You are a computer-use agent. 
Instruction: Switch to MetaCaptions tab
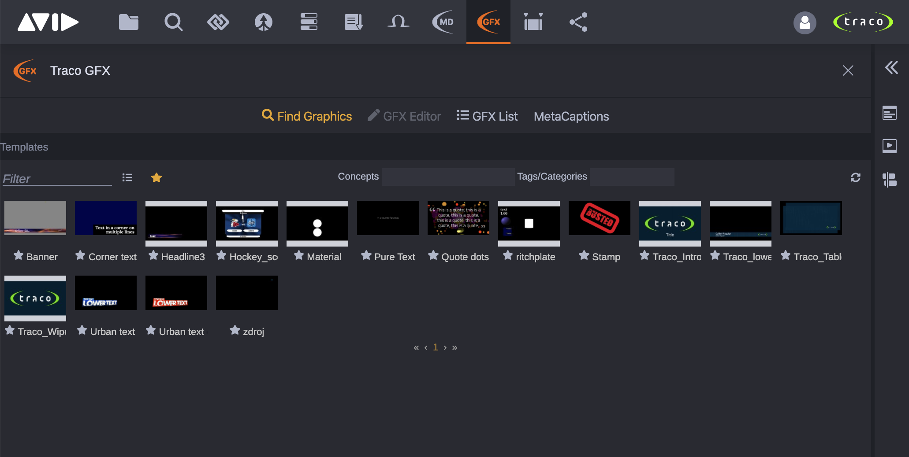pyautogui.click(x=571, y=116)
